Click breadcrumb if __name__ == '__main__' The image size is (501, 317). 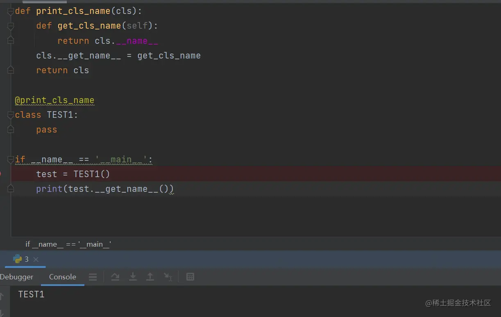point(68,244)
